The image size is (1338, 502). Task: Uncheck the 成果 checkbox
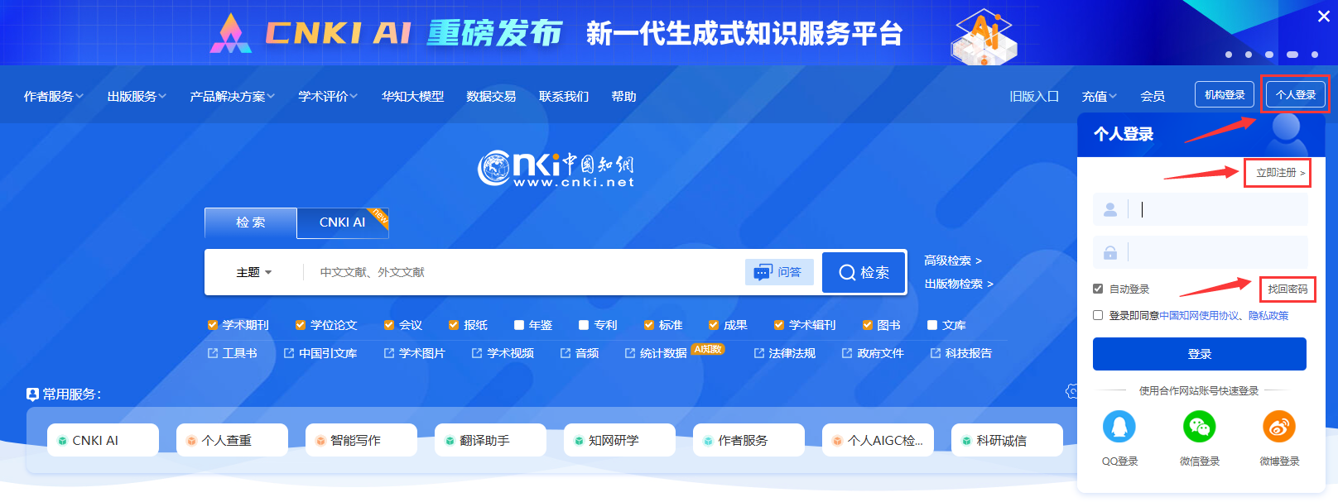click(x=714, y=325)
